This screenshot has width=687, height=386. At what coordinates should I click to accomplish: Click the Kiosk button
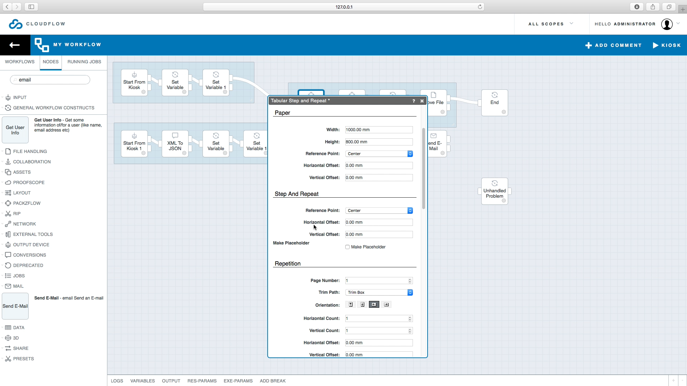tap(667, 45)
